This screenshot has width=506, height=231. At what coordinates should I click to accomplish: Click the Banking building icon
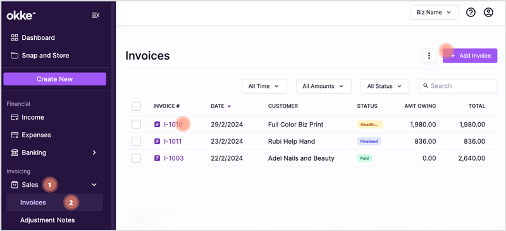coord(15,153)
